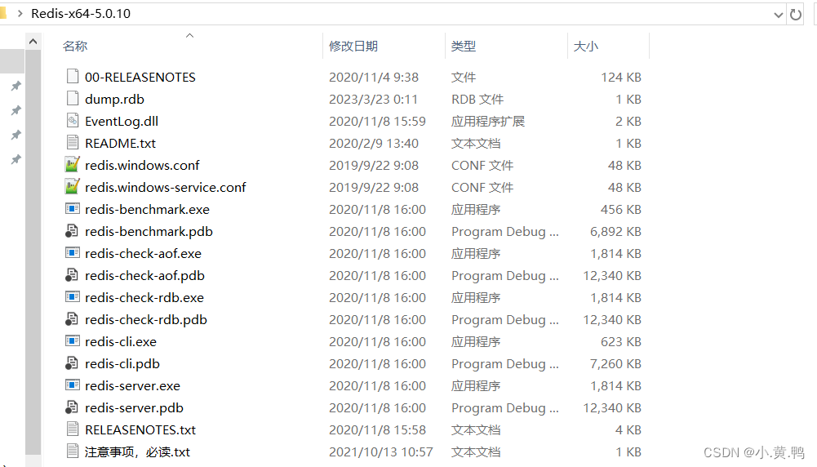Sort by 大小 column header
This screenshot has height=467, width=817.
[x=586, y=46]
